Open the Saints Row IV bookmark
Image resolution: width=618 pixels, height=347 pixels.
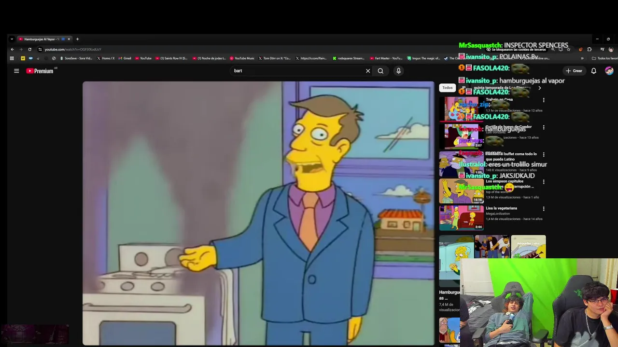[x=171, y=58]
